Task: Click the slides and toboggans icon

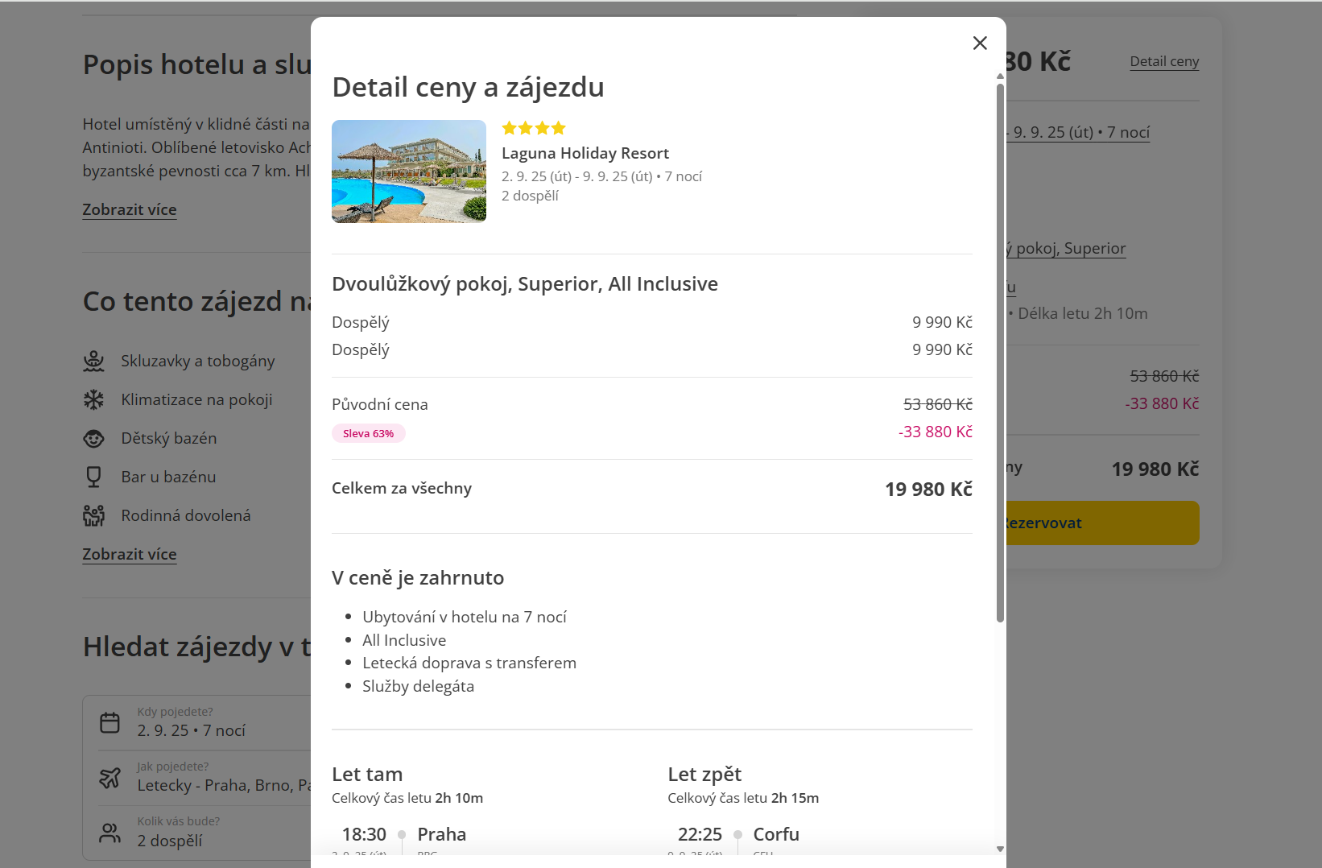Action: [x=94, y=361]
